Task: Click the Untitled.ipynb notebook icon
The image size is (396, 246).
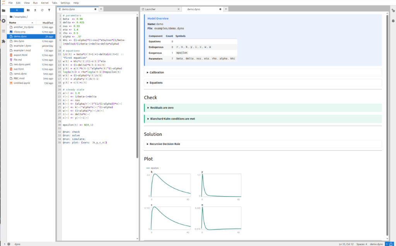Action: point(11,83)
